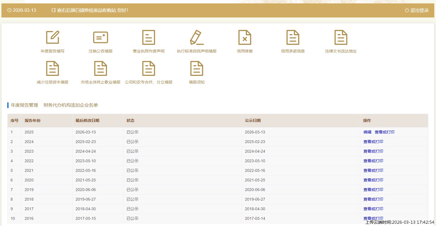Switch to 财务代办机构添加企业名单 tab
This screenshot has width=436, height=226.
pyautogui.click(x=71, y=105)
